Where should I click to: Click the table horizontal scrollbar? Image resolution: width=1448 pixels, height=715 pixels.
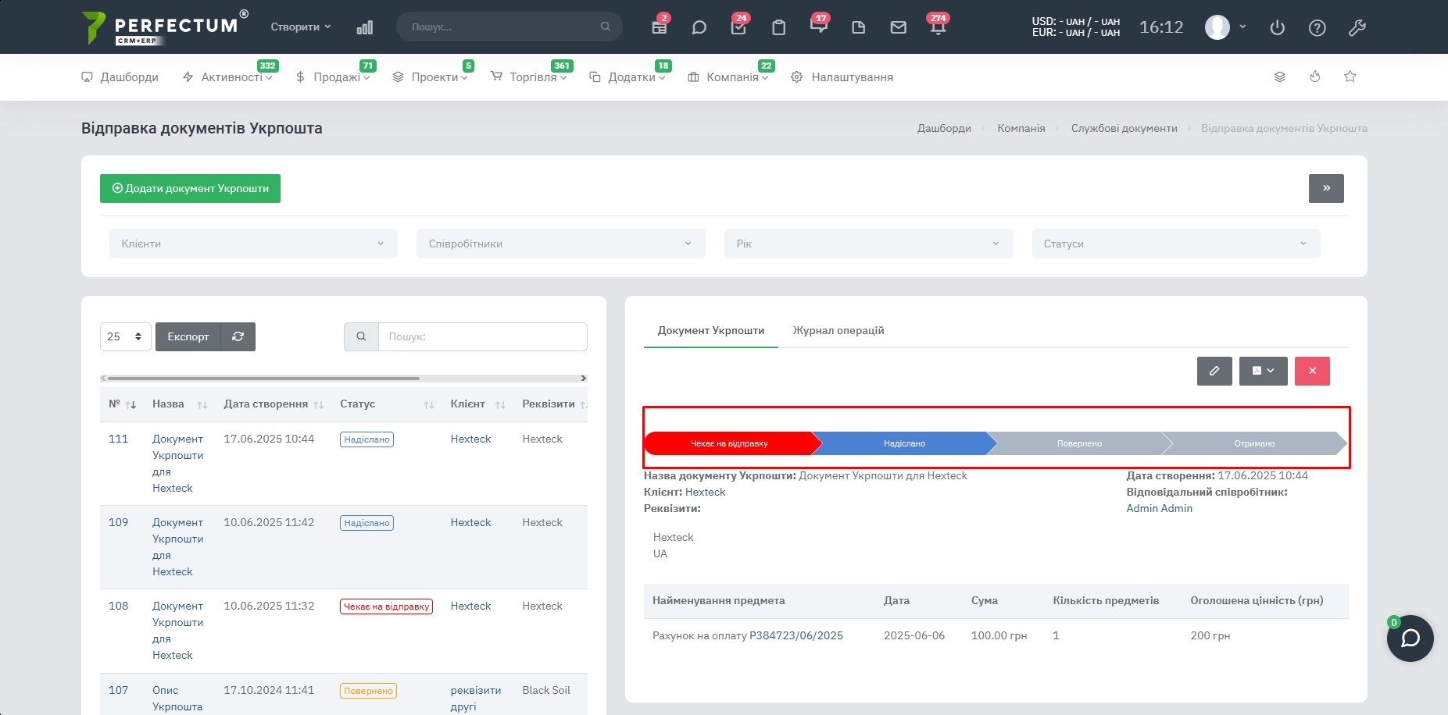point(263,379)
